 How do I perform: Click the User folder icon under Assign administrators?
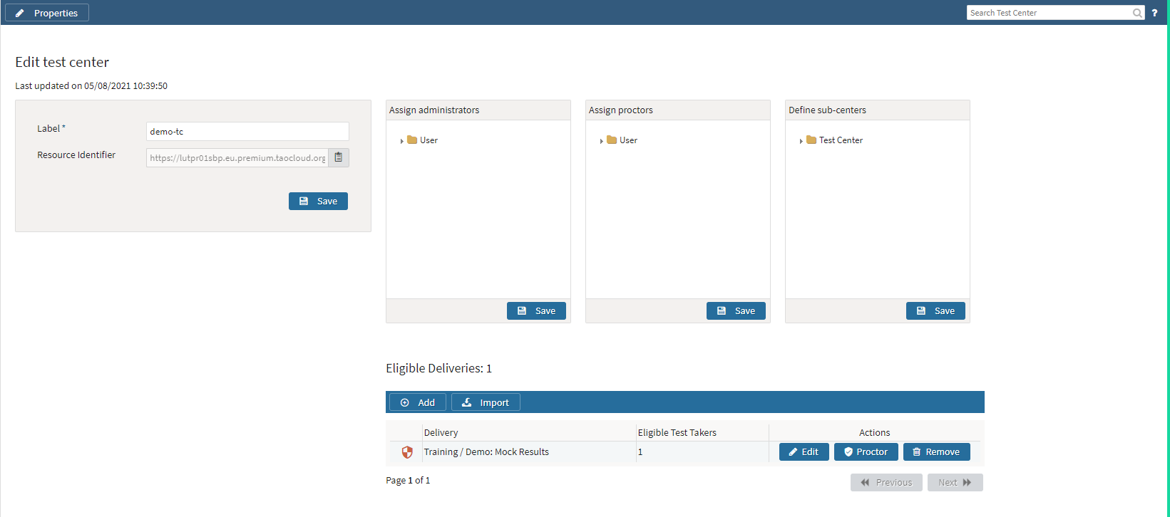(x=412, y=140)
